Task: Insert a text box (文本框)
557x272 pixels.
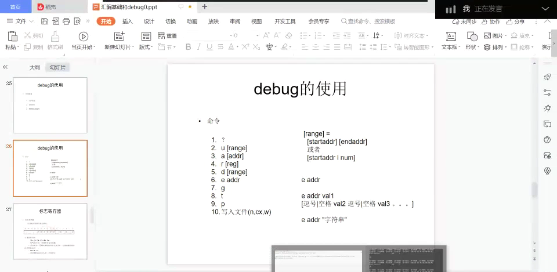Action: pos(450,37)
